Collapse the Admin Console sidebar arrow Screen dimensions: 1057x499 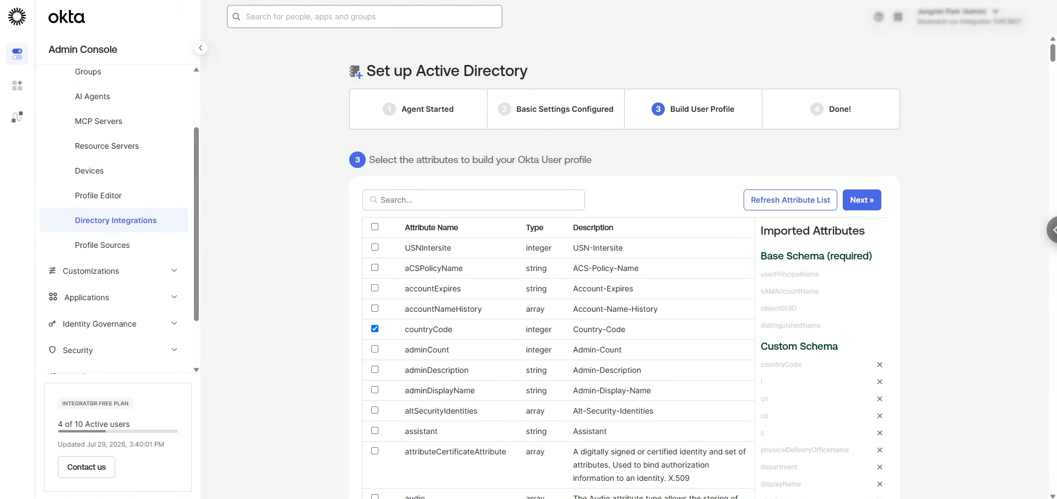click(x=200, y=48)
